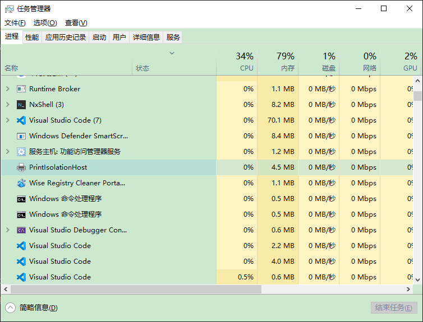Expand the Runtime Broker process group

pos(8,88)
